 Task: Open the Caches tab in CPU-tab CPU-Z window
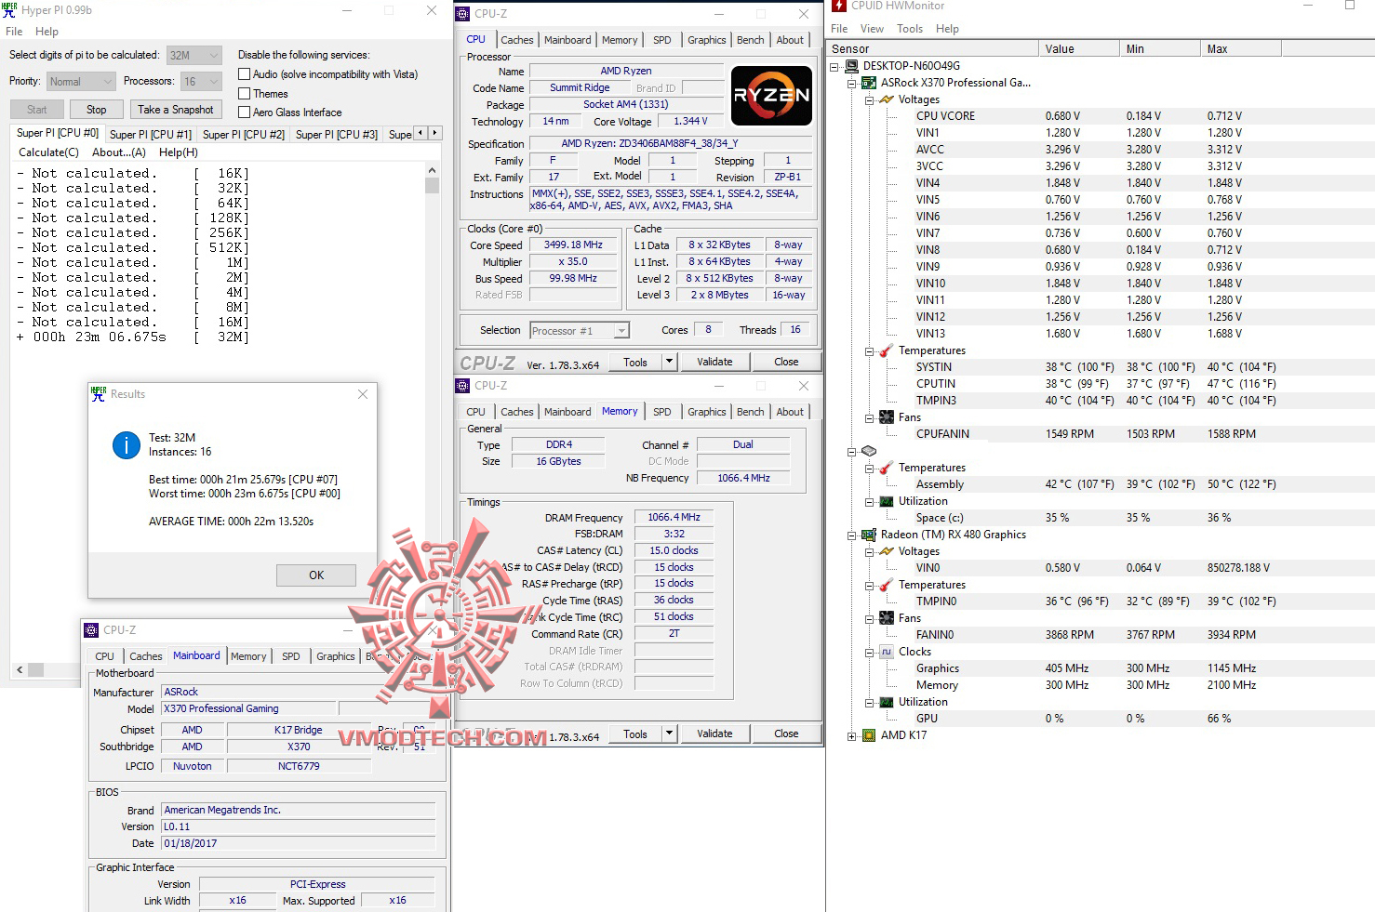[517, 40]
